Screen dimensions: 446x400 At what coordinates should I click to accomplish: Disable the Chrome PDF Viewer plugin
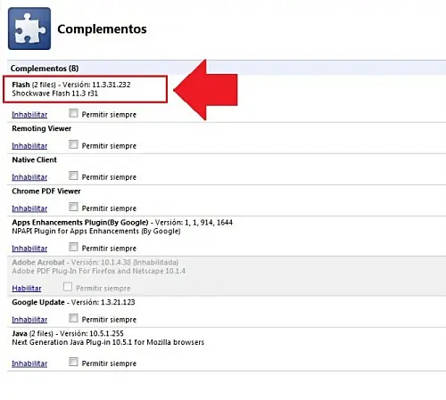(29, 208)
